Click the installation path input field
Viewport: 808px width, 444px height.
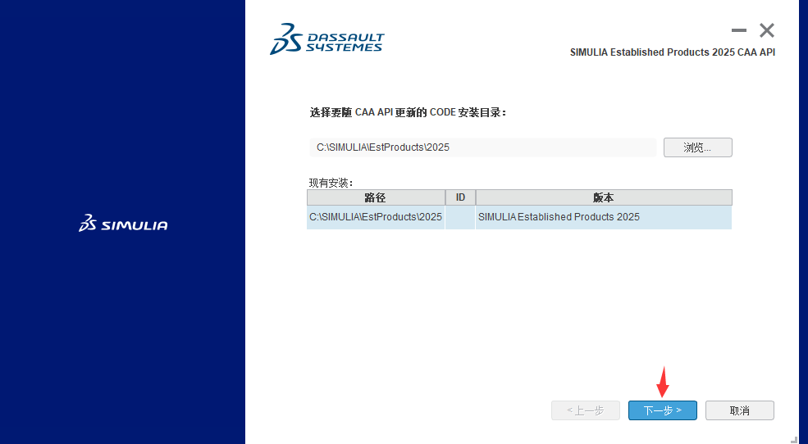[x=483, y=147]
